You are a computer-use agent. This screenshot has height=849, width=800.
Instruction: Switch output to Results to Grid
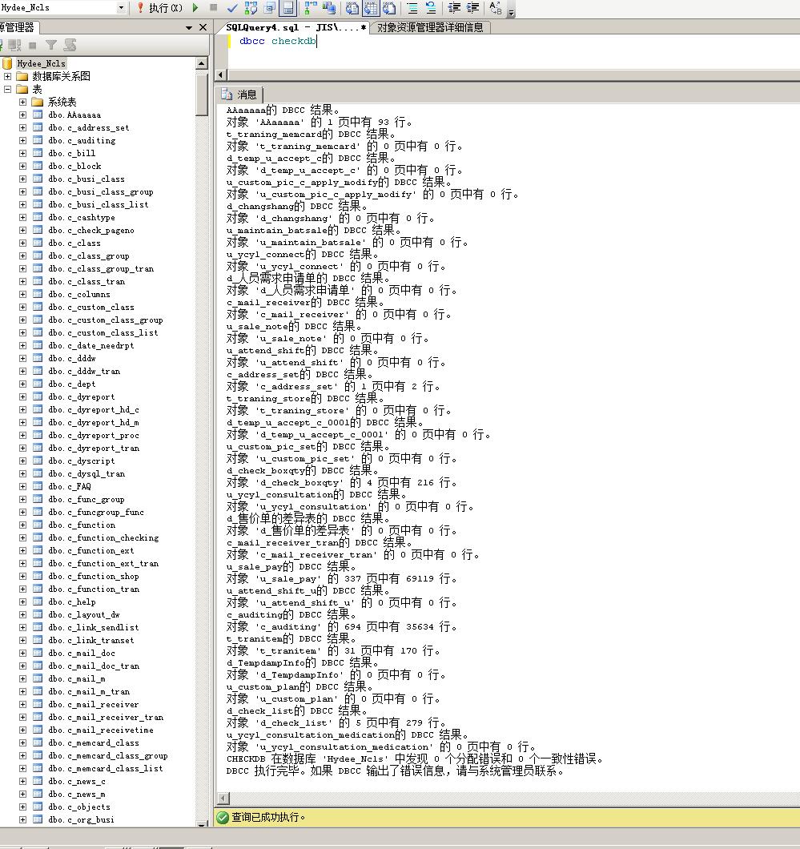click(371, 7)
